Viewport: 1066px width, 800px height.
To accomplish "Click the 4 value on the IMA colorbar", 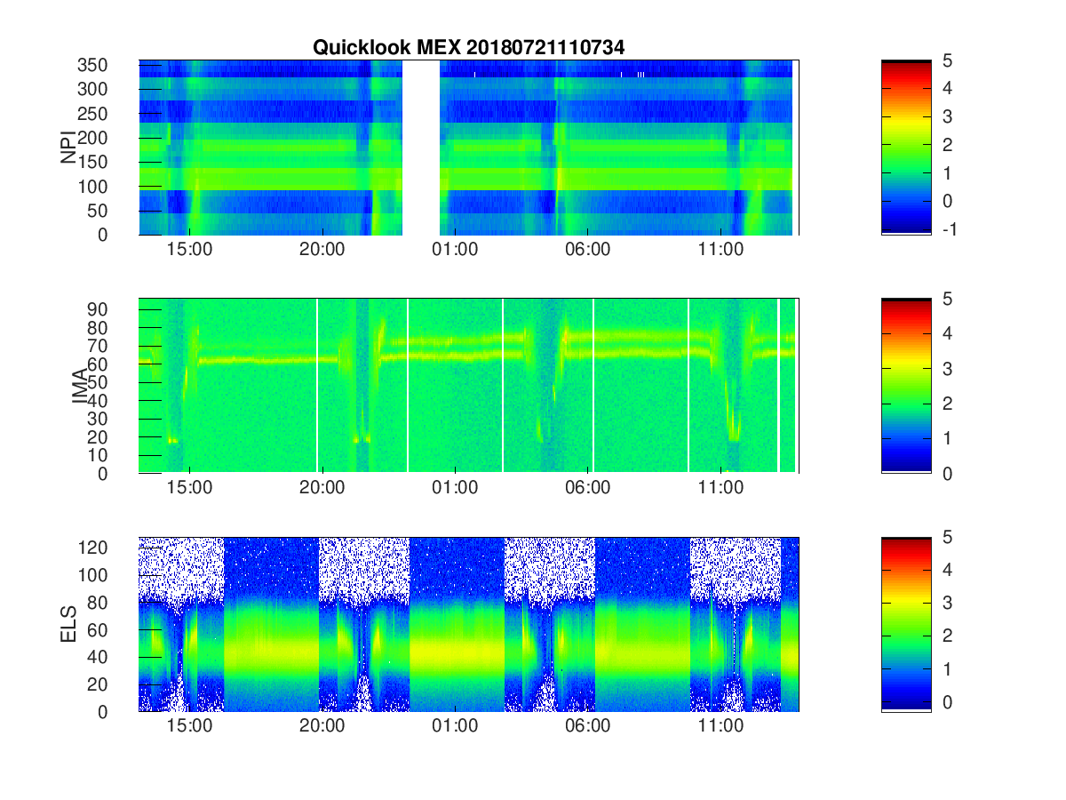I will [949, 333].
